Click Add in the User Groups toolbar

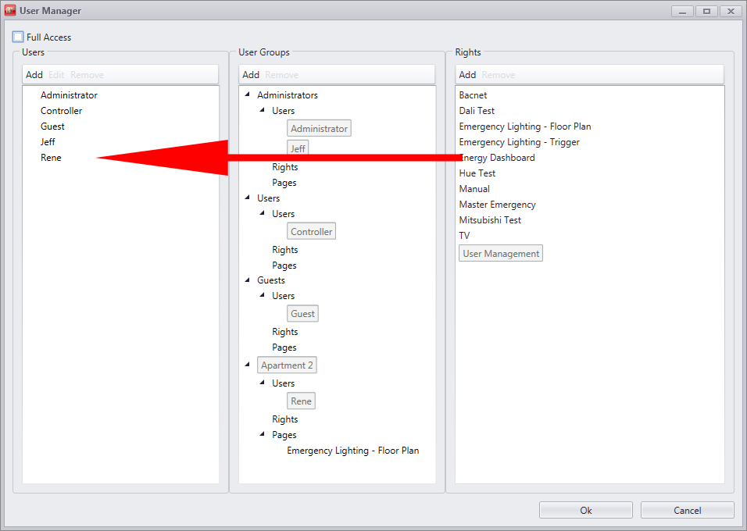[251, 75]
